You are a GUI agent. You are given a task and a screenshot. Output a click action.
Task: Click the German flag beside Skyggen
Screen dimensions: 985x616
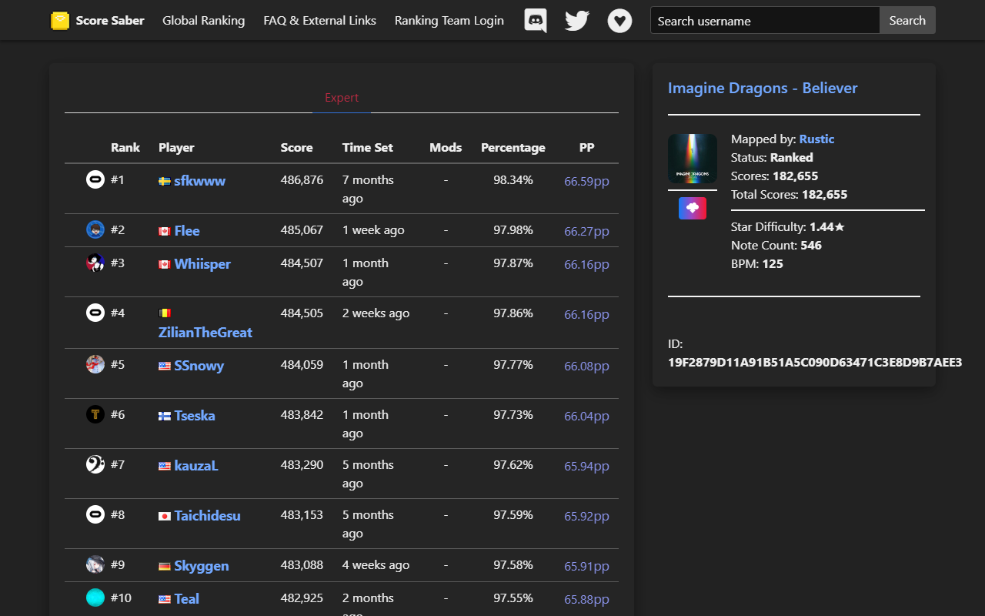tap(165, 567)
